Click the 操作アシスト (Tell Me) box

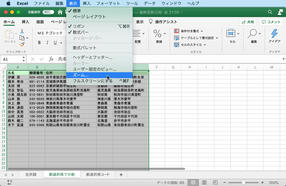(163, 22)
